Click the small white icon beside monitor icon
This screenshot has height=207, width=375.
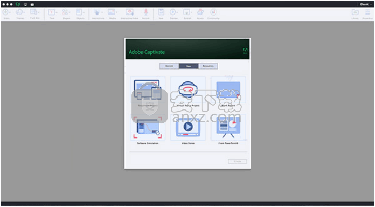(x=32, y=4)
